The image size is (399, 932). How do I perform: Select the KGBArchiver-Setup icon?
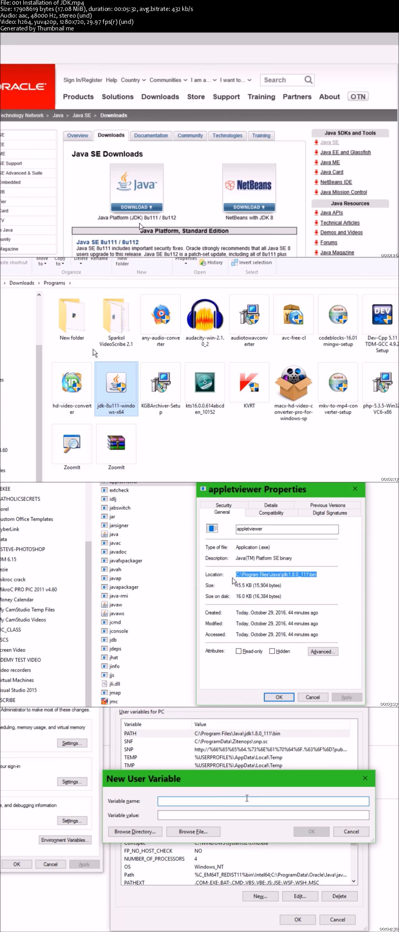tap(161, 383)
